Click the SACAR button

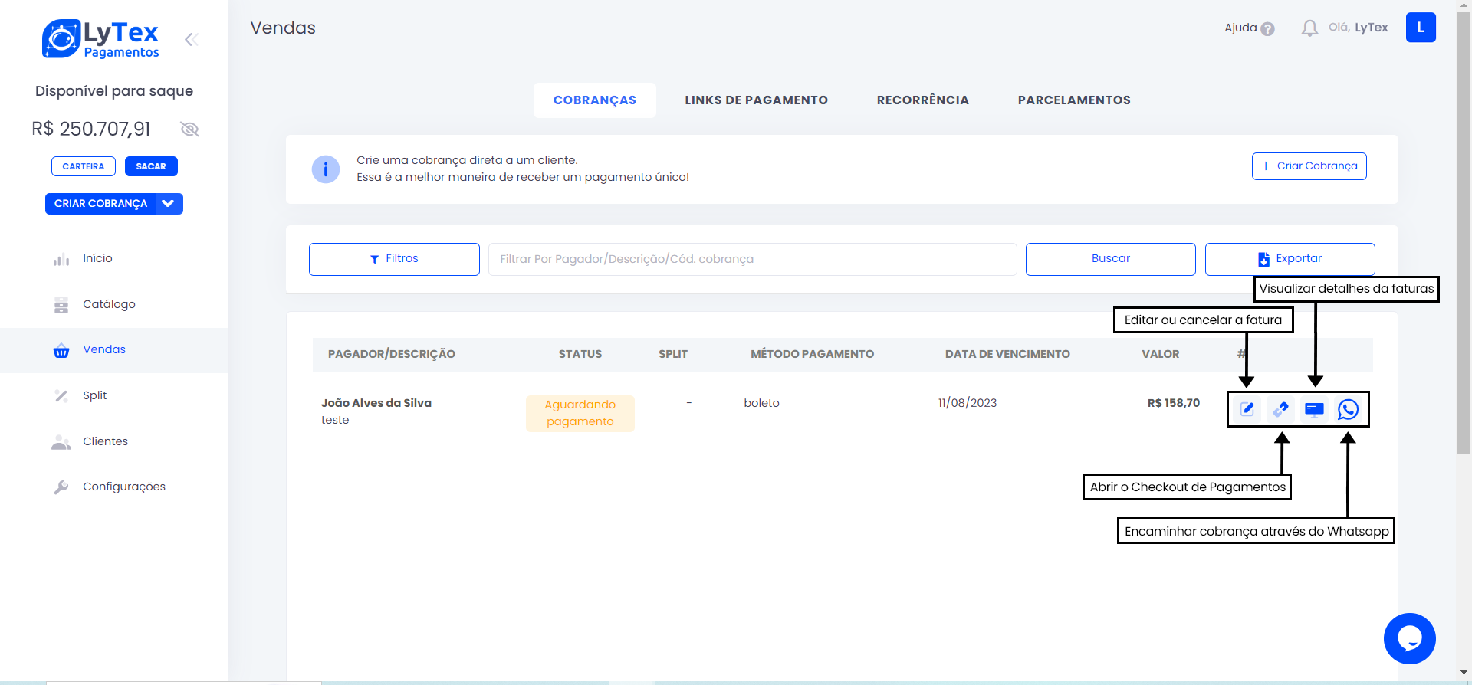click(151, 166)
